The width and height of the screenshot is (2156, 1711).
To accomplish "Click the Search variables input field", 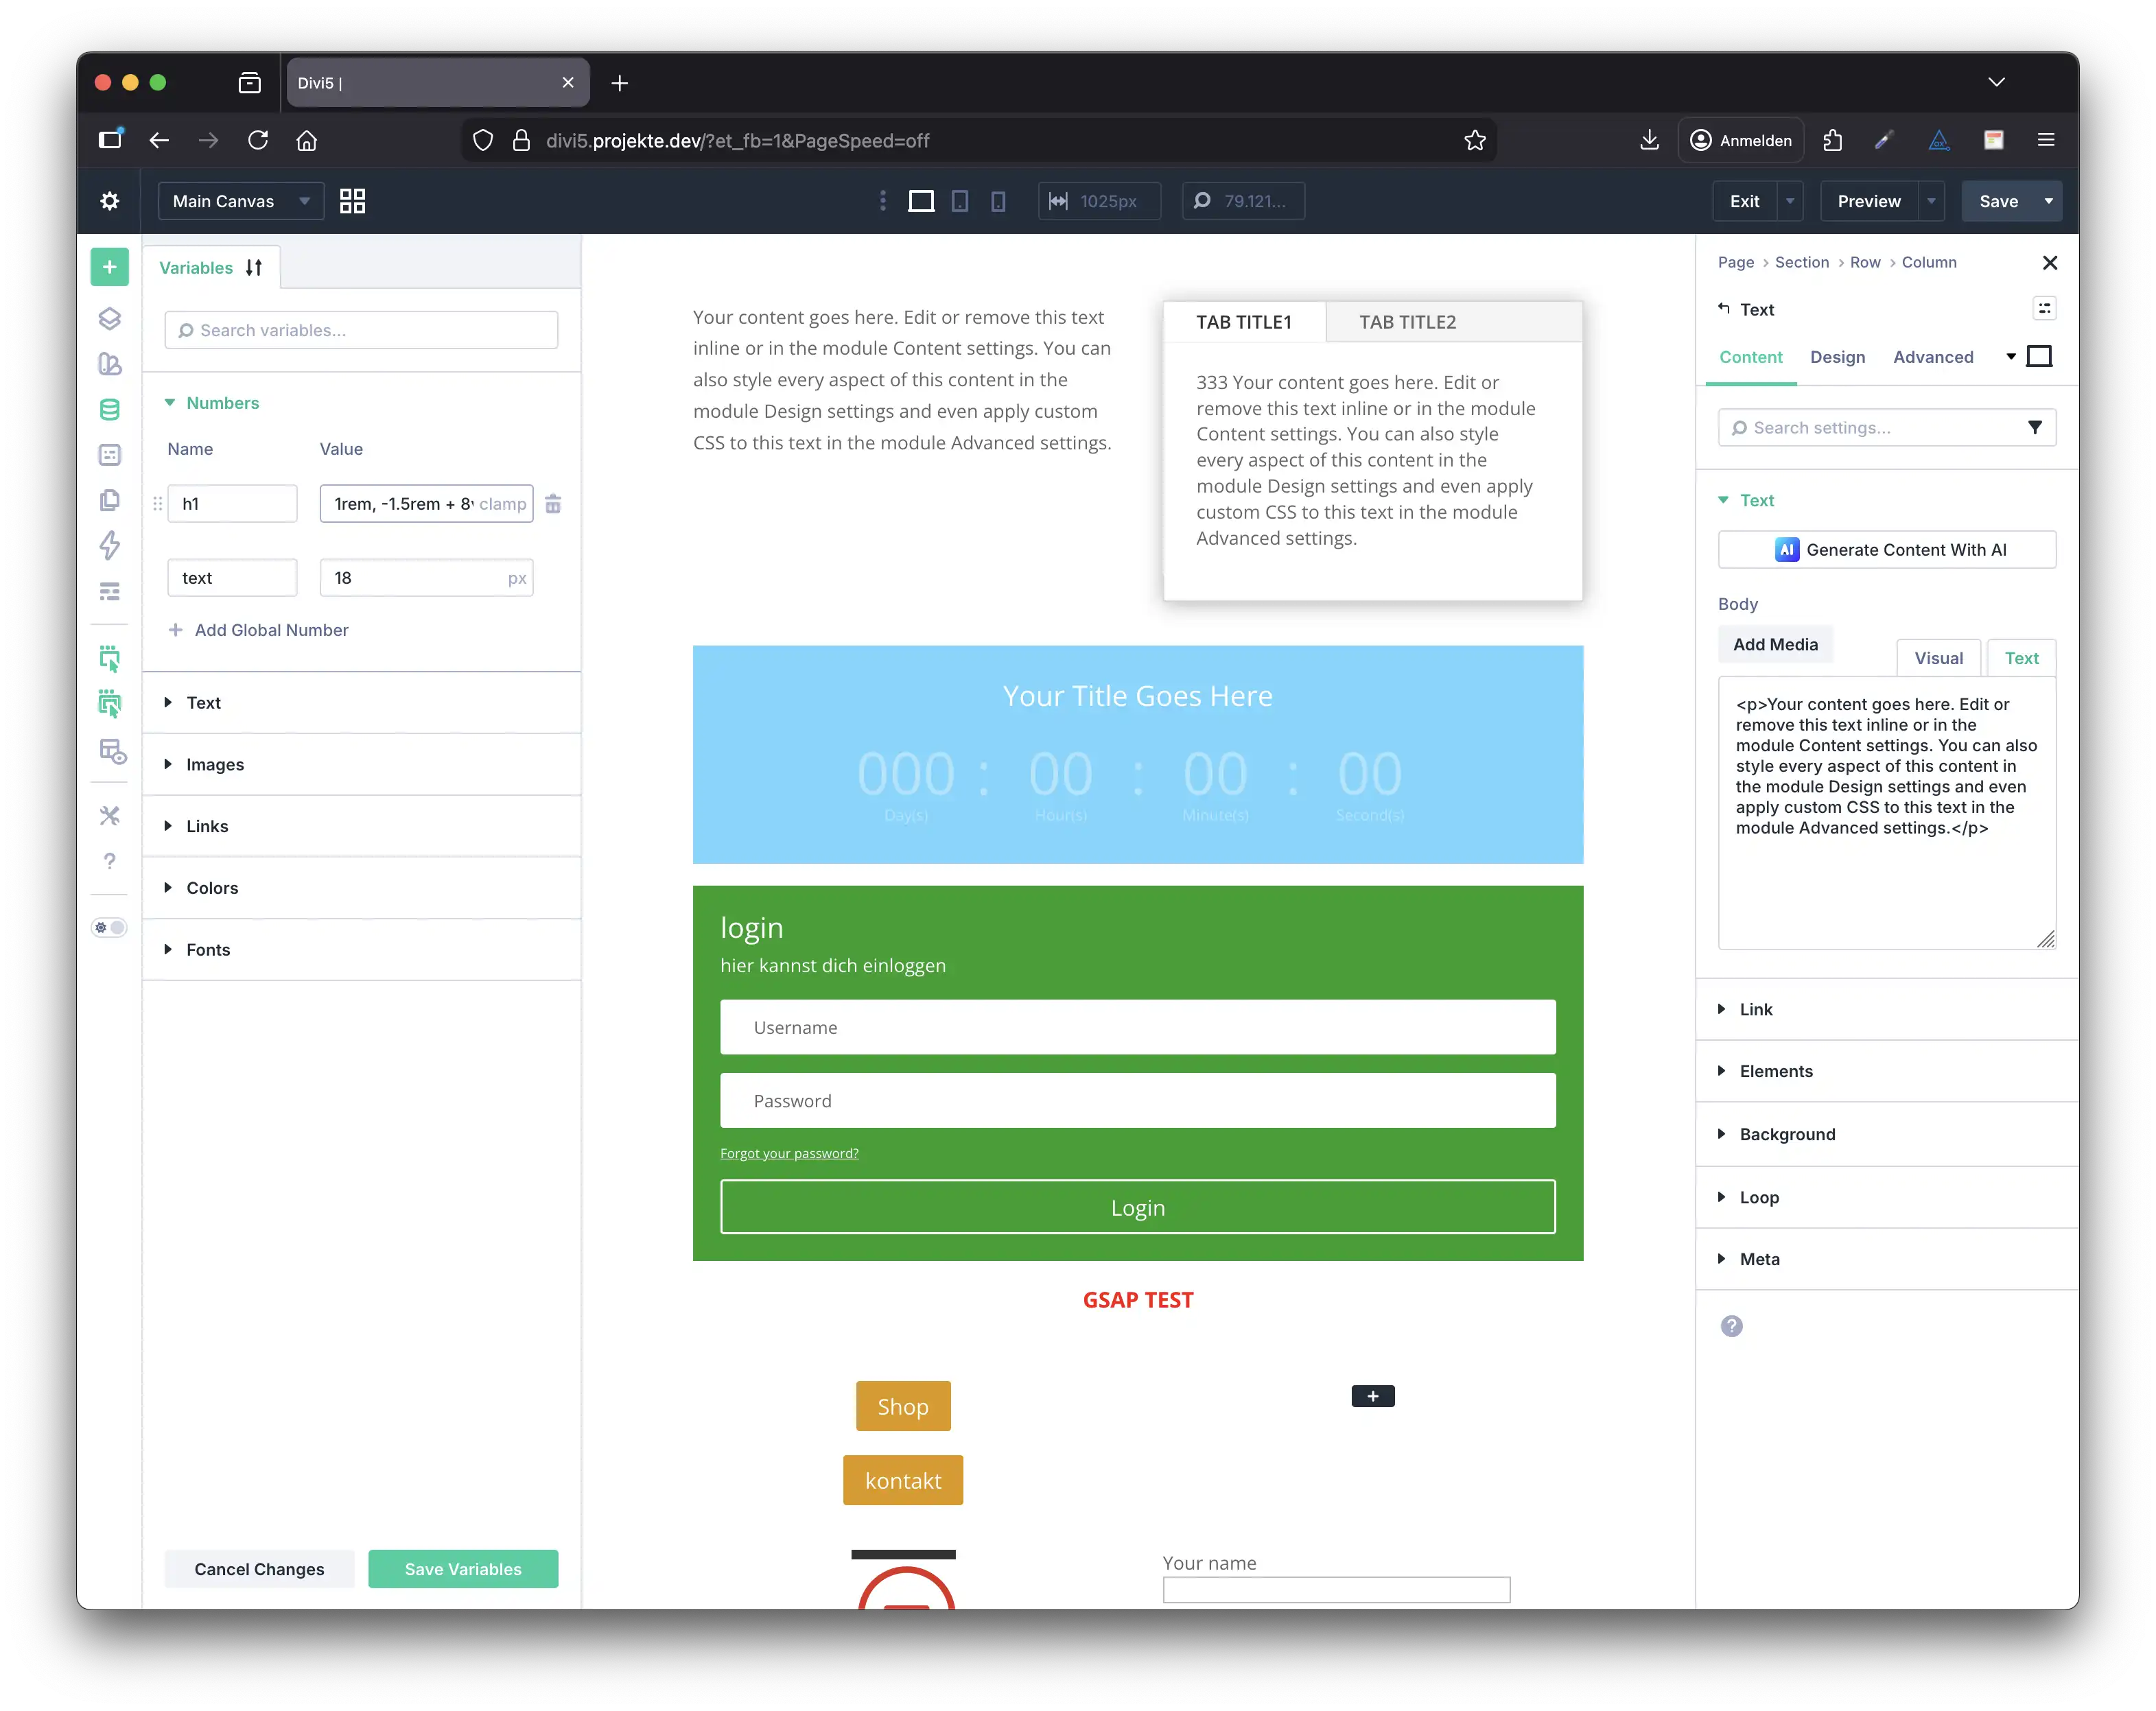I will (362, 330).
